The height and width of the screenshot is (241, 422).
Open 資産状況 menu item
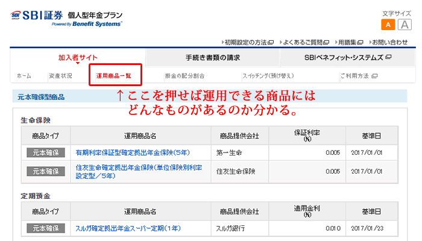(x=60, y=76)
